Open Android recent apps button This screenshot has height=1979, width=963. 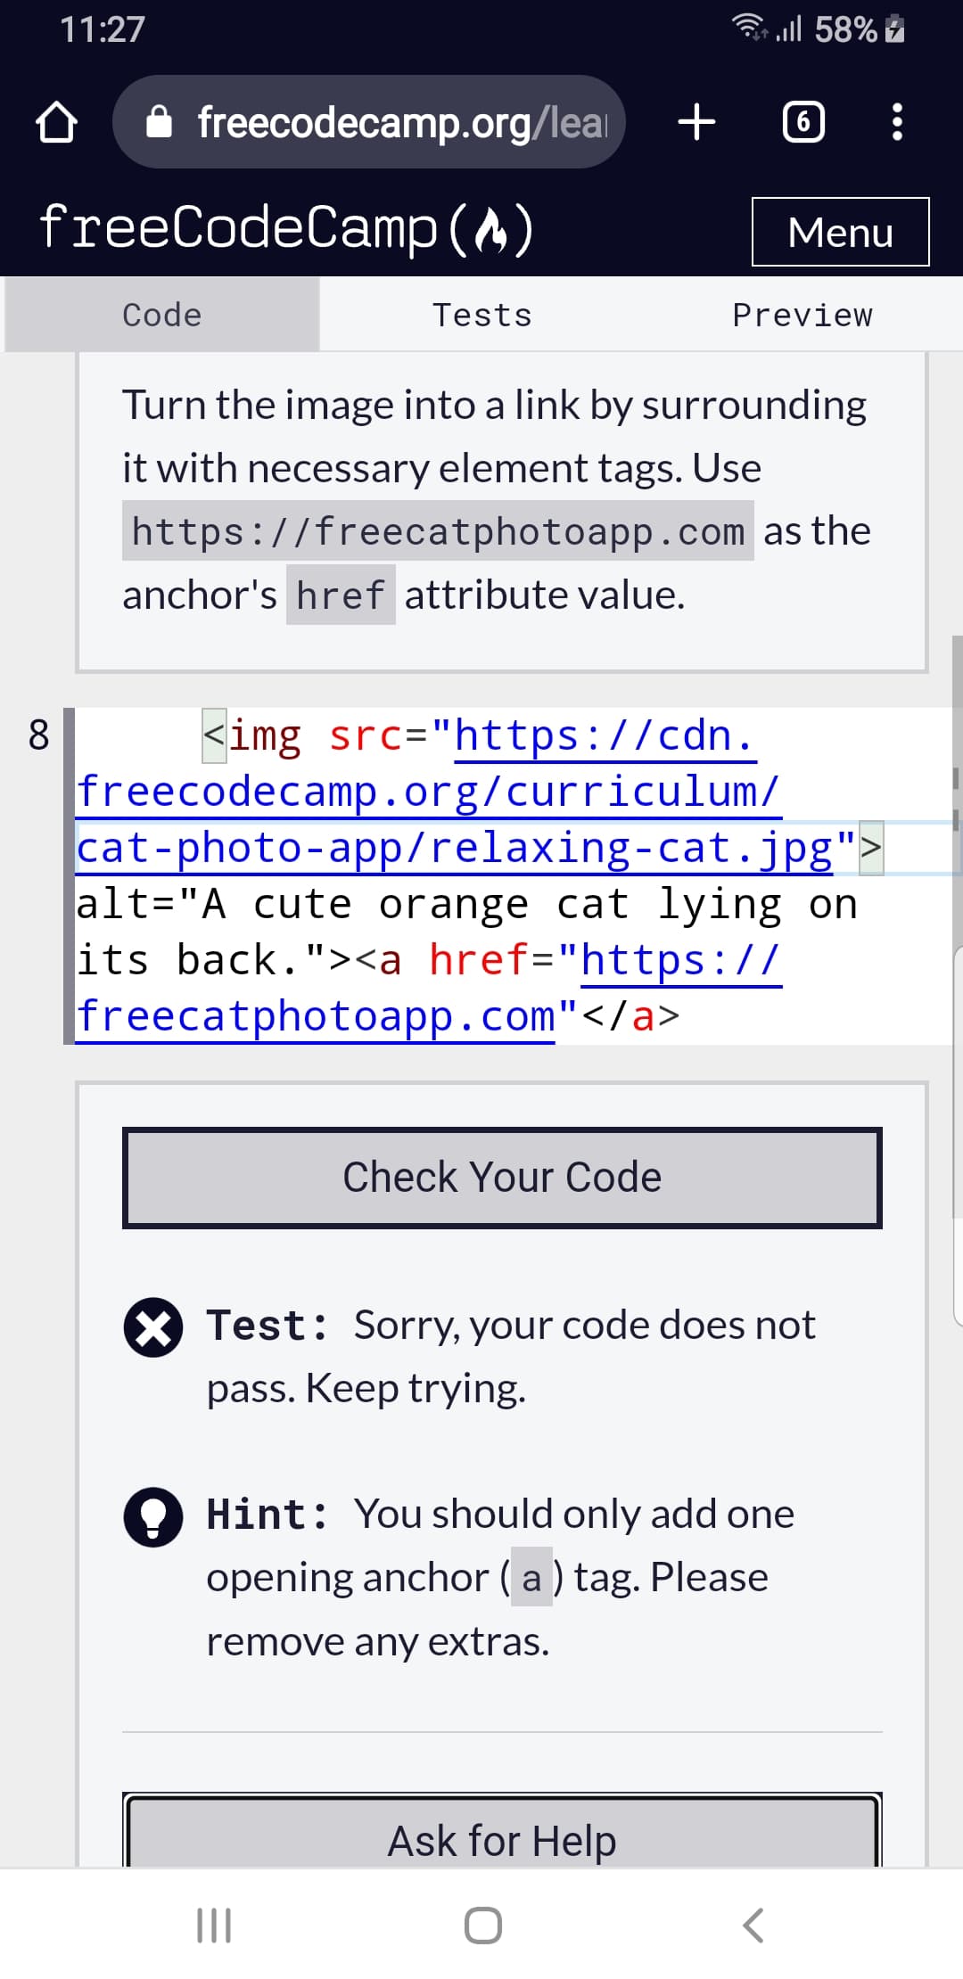(214, 1925)
